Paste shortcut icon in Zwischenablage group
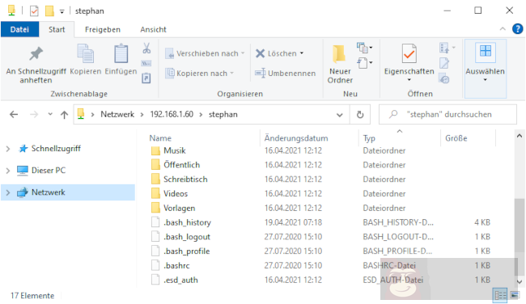The width and height of the screenshot is (526, 304). (x=146, y=78)
